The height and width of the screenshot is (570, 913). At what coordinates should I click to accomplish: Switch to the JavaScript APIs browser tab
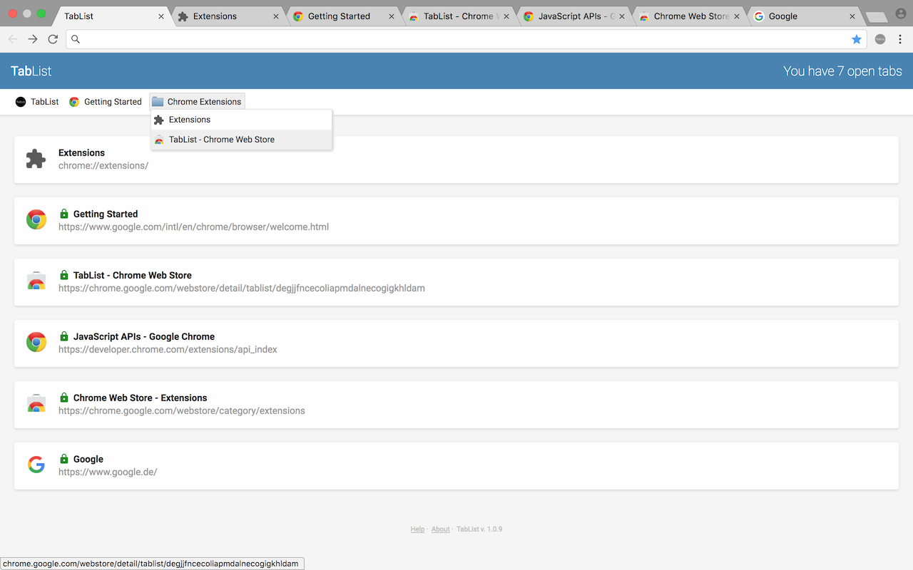tap(573, 16)
